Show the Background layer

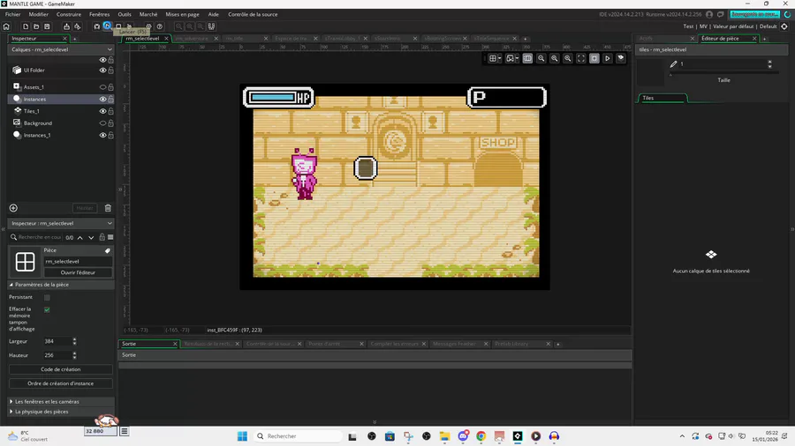103,123
